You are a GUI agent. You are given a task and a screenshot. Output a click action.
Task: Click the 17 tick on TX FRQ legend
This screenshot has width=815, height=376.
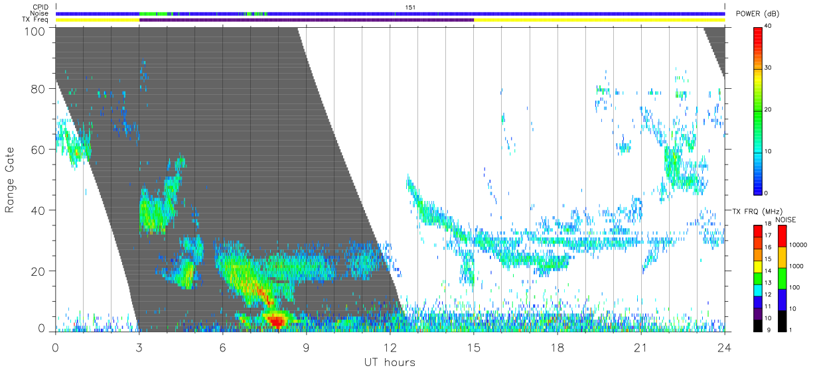pyautogui.click(x=768, y=235)
